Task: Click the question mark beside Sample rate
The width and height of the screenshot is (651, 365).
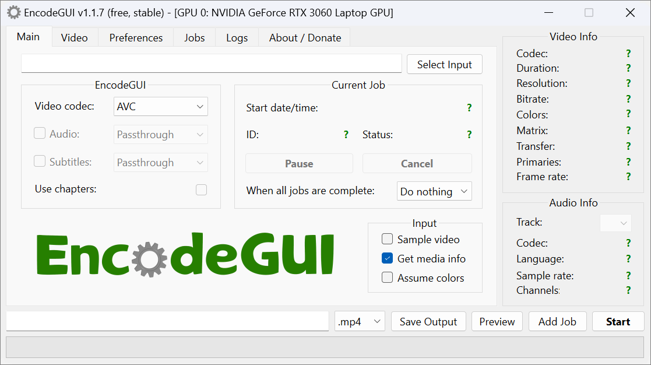Action: (x=628, y=276)
